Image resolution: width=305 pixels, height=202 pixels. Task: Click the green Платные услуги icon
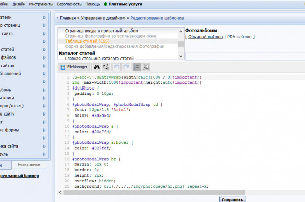(105, 4)
